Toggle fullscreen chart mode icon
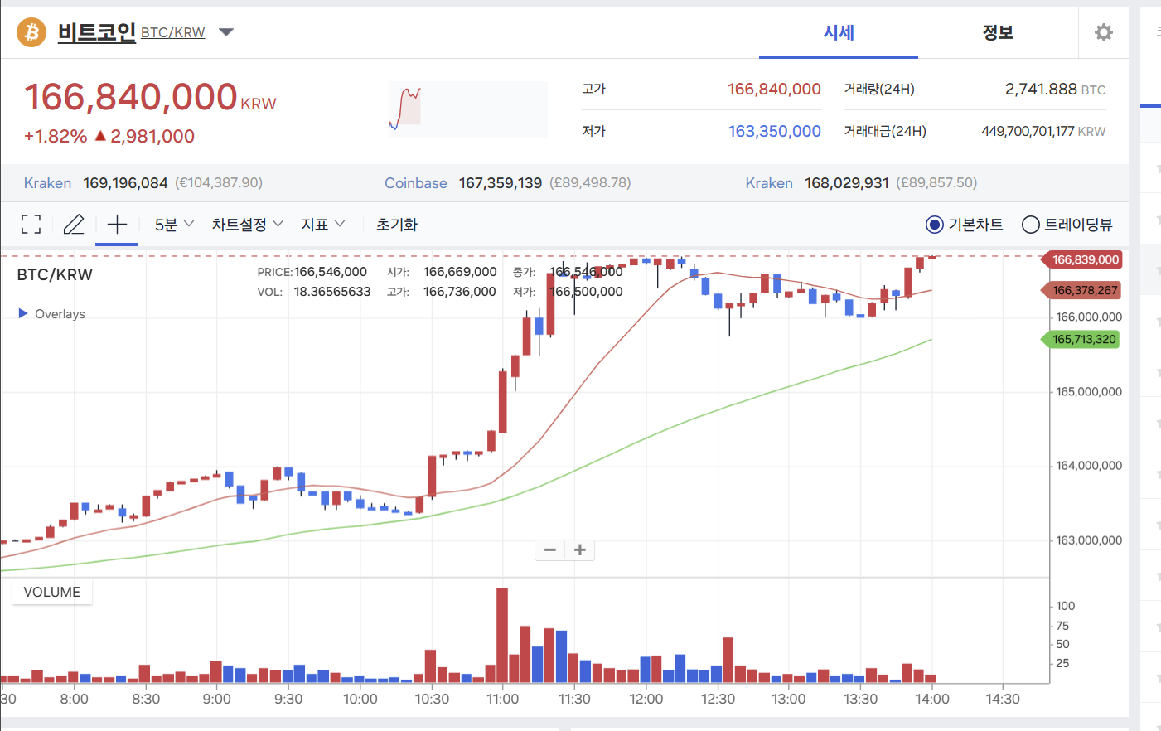Viewport: 1161px width, 731px height. point(31,225)
